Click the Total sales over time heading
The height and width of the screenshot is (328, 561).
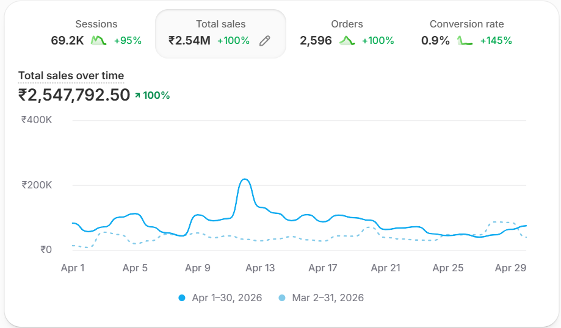point(71,76)
